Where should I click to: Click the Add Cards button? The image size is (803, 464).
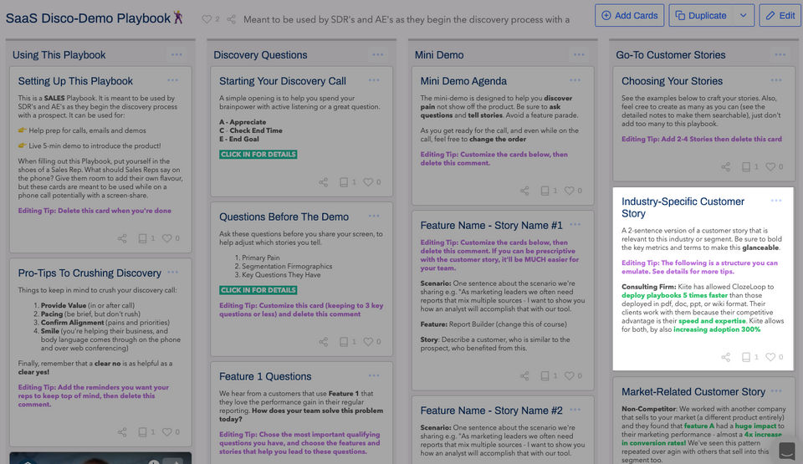coord(629,15)
